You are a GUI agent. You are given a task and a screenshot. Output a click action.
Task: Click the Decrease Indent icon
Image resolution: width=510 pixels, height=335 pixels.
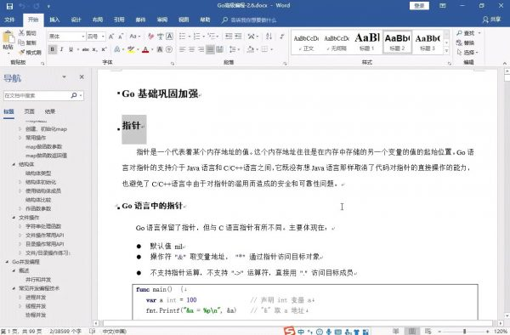(229, 36)
